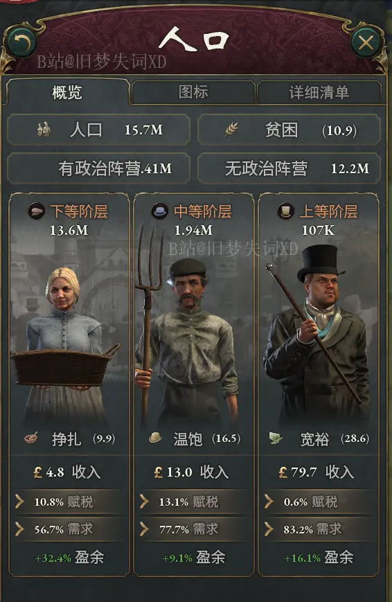
Task: Click the bread icon beside 温饱
Action: coord(155,438)
